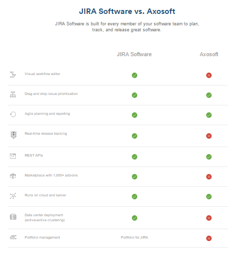Click Axosoft's green check for REST APIs
The height and width of the screenshot is (255, 228).
point(209,157)
